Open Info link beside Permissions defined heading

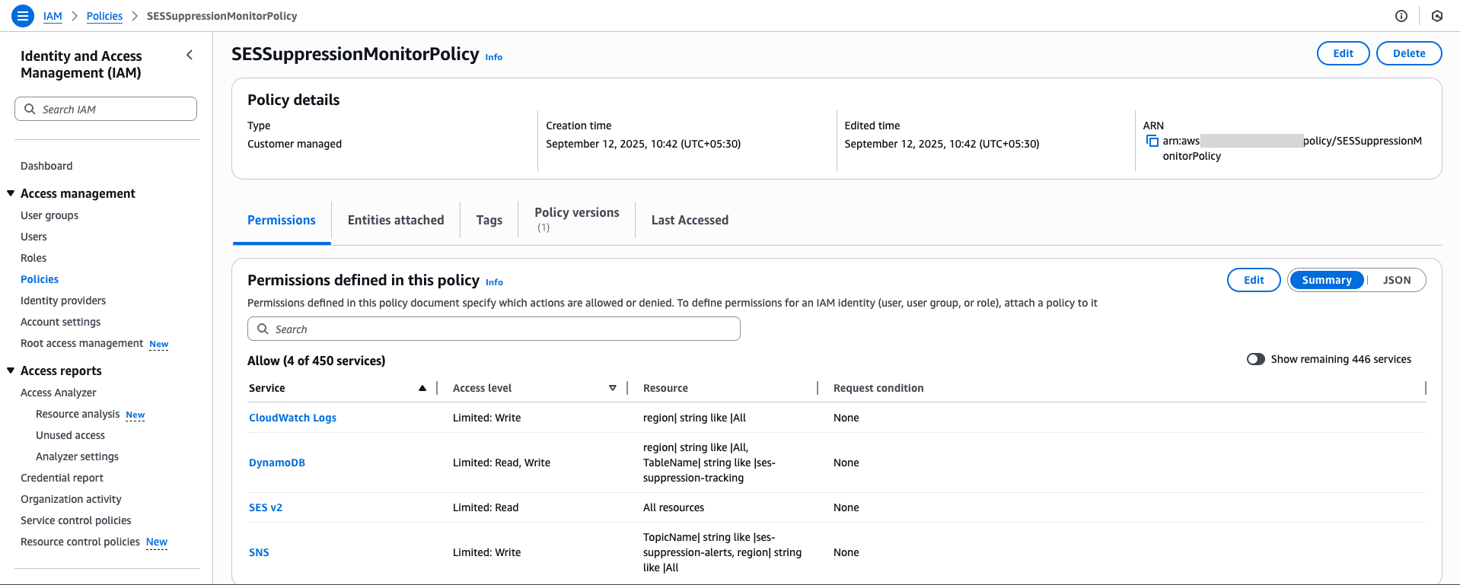[x=495, y=282]
